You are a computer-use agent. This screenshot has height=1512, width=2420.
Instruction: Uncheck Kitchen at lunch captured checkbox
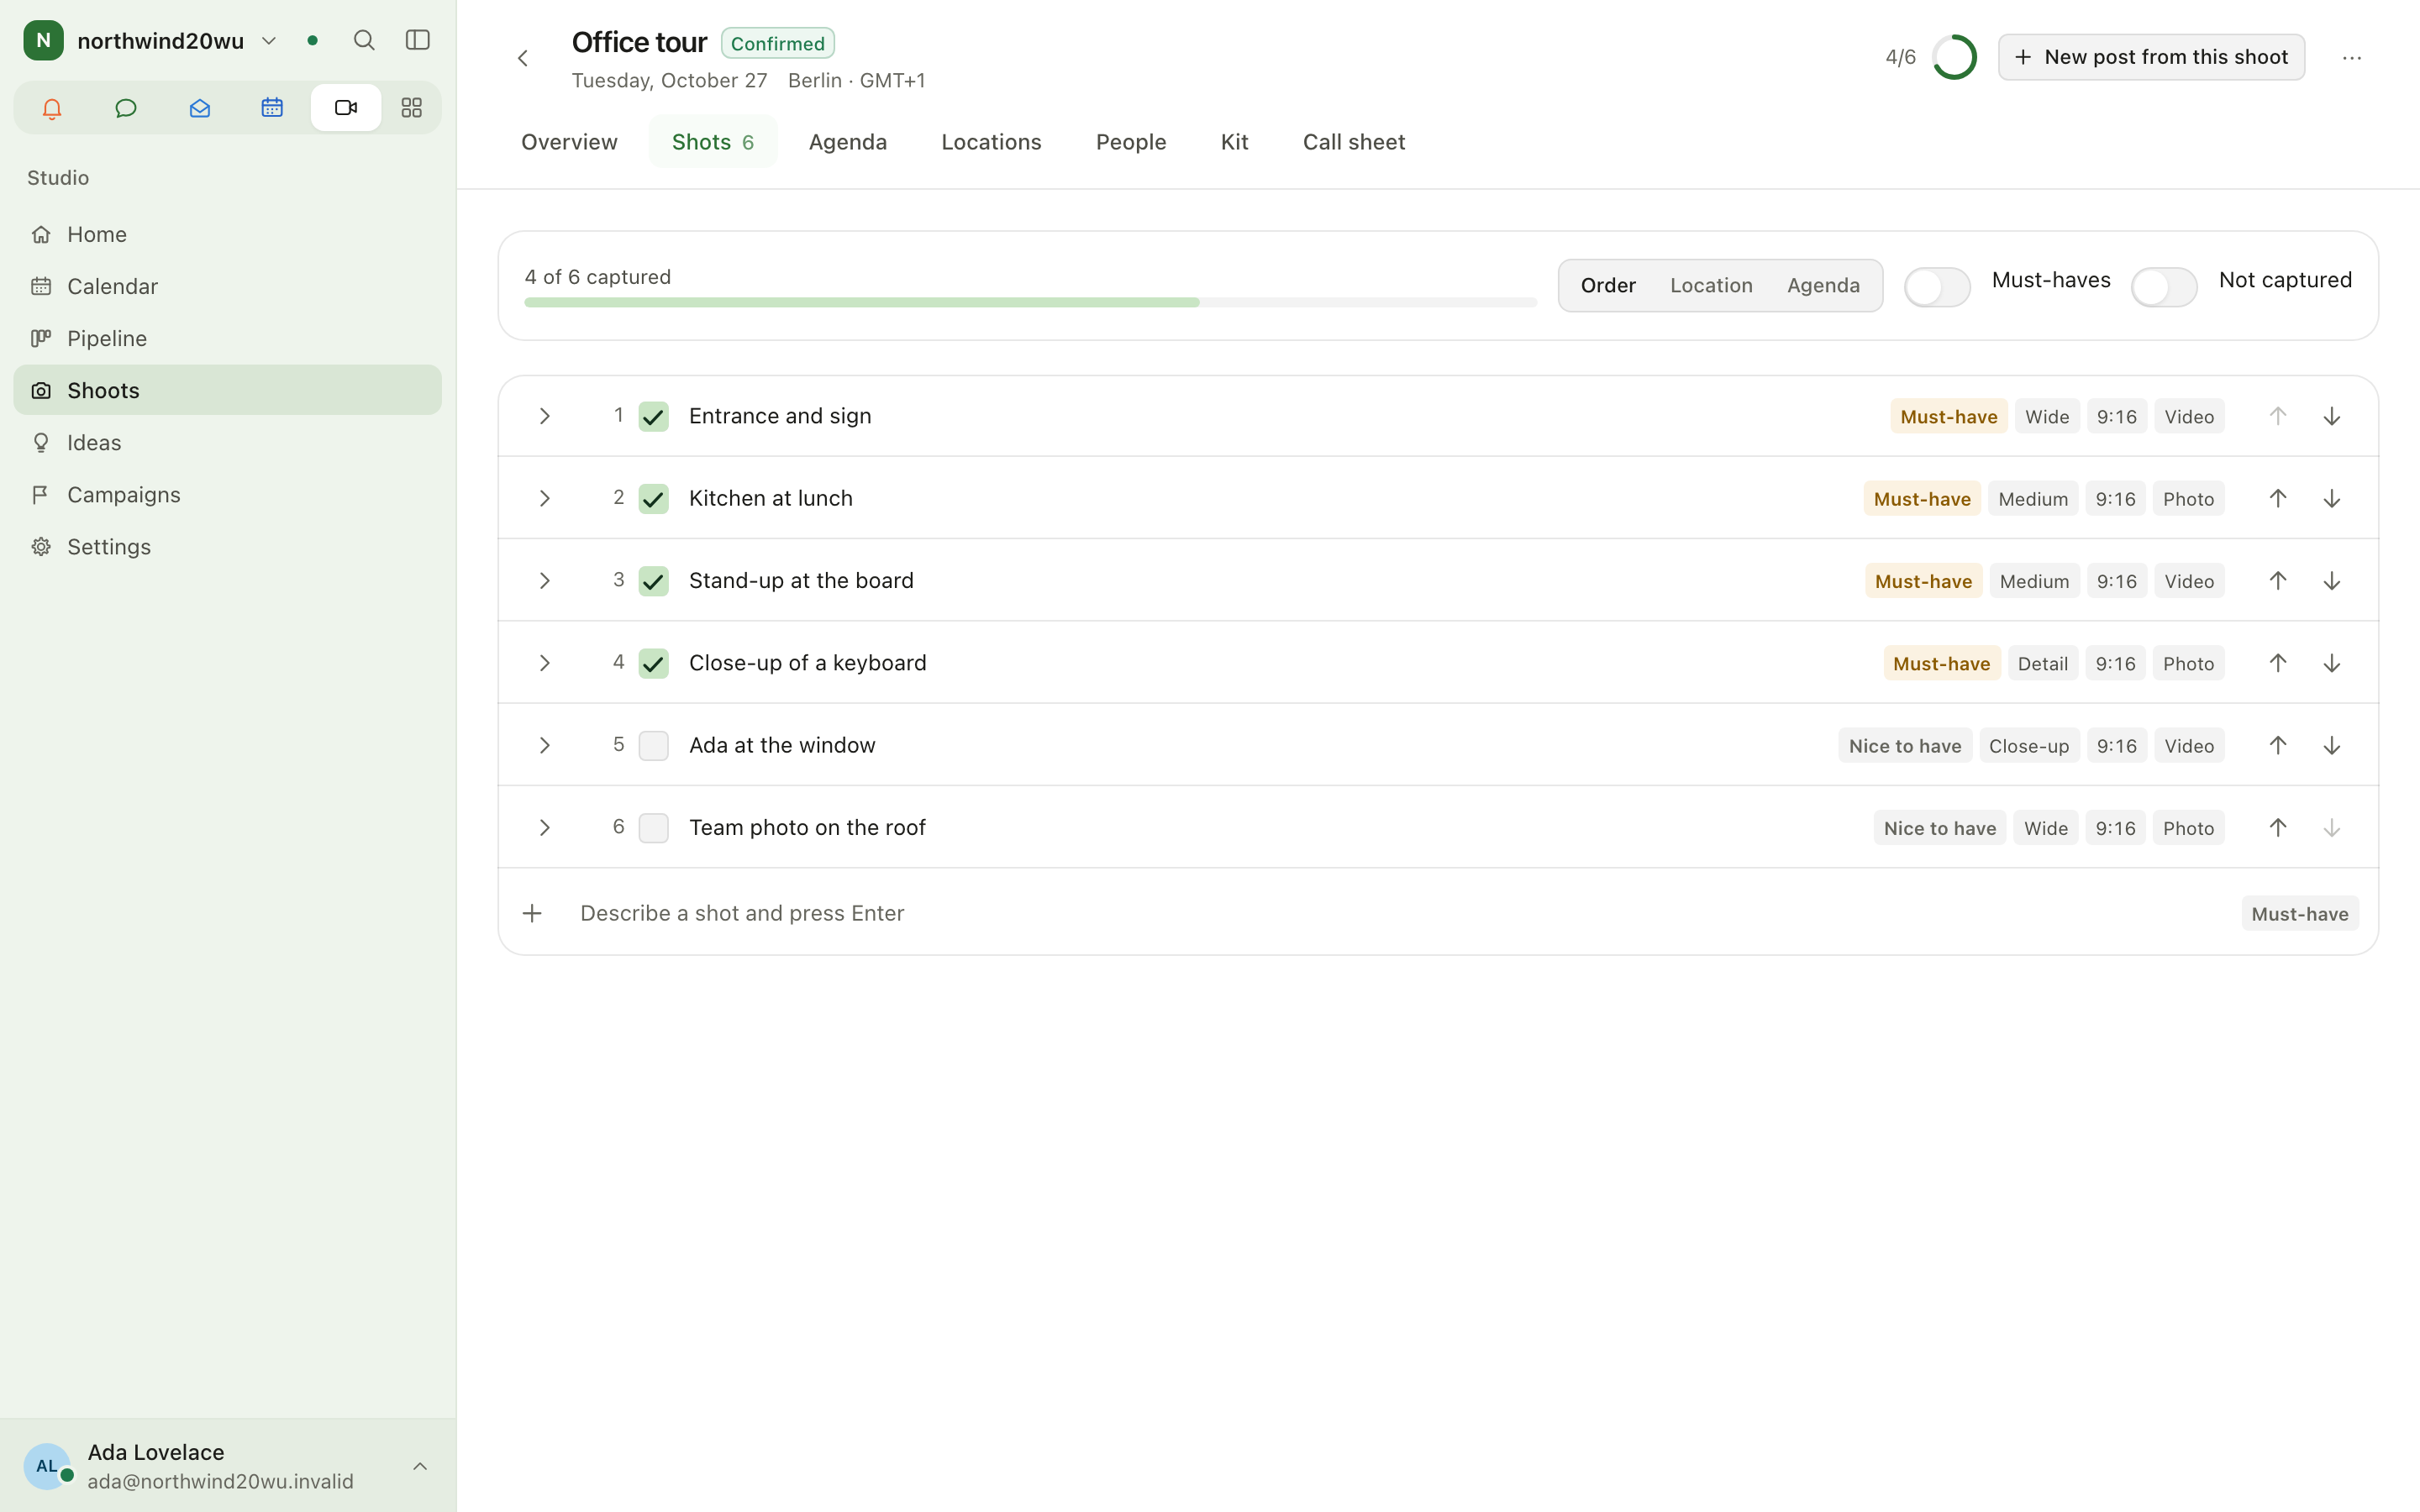point(654,498)
